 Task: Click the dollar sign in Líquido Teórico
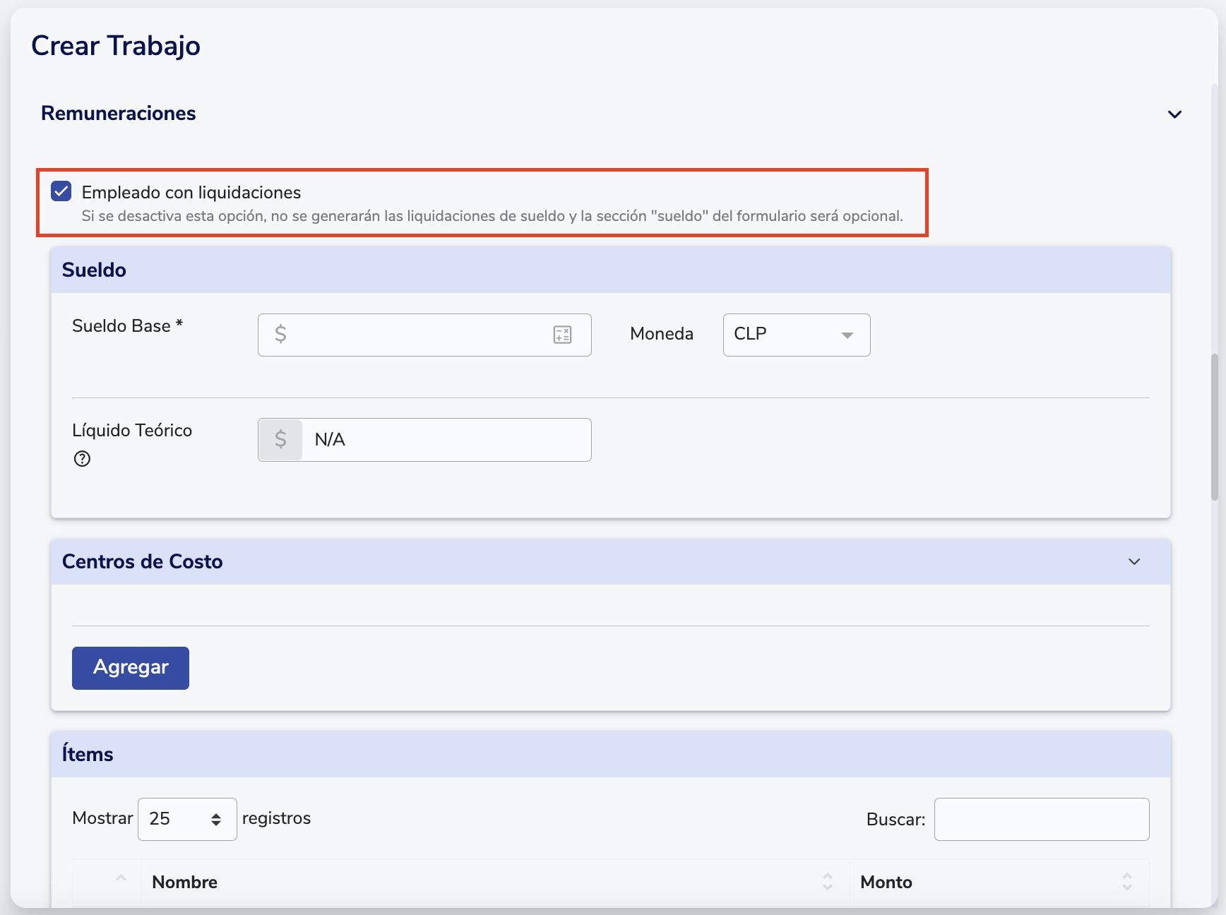coord(280,440)
